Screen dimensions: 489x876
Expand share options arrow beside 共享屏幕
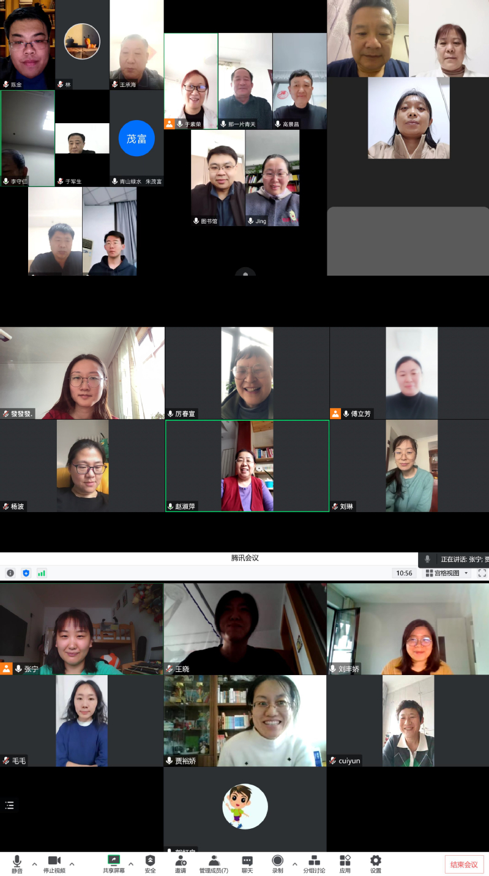coord(130,864)
